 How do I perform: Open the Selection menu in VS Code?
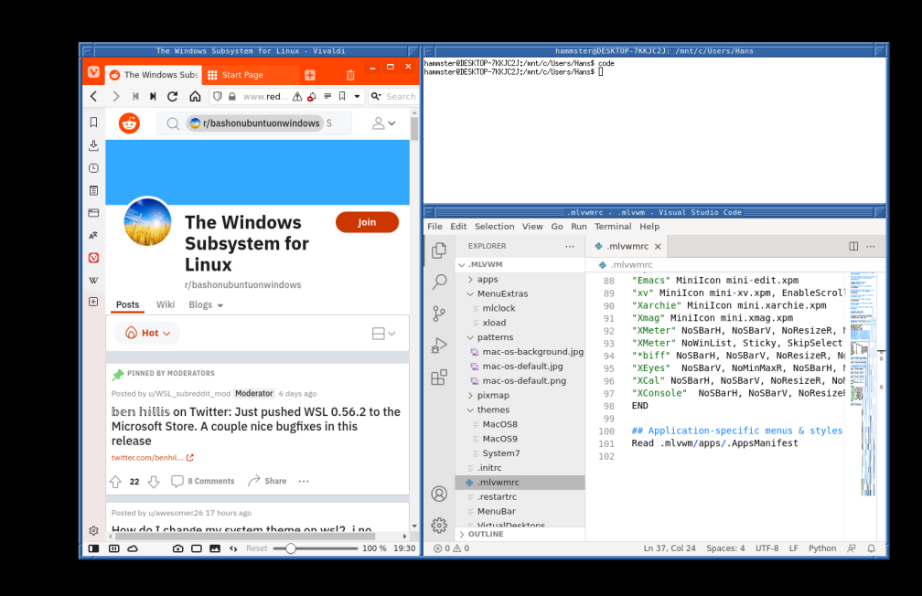point(494,227)
